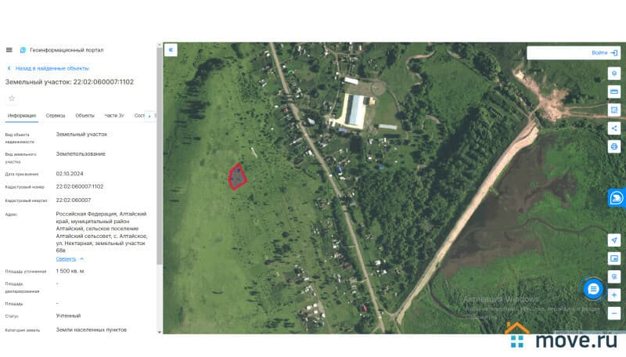Screen dimensions: 626x357
Task: Open the basemap imagery selector button
Action: click(614, 258)
